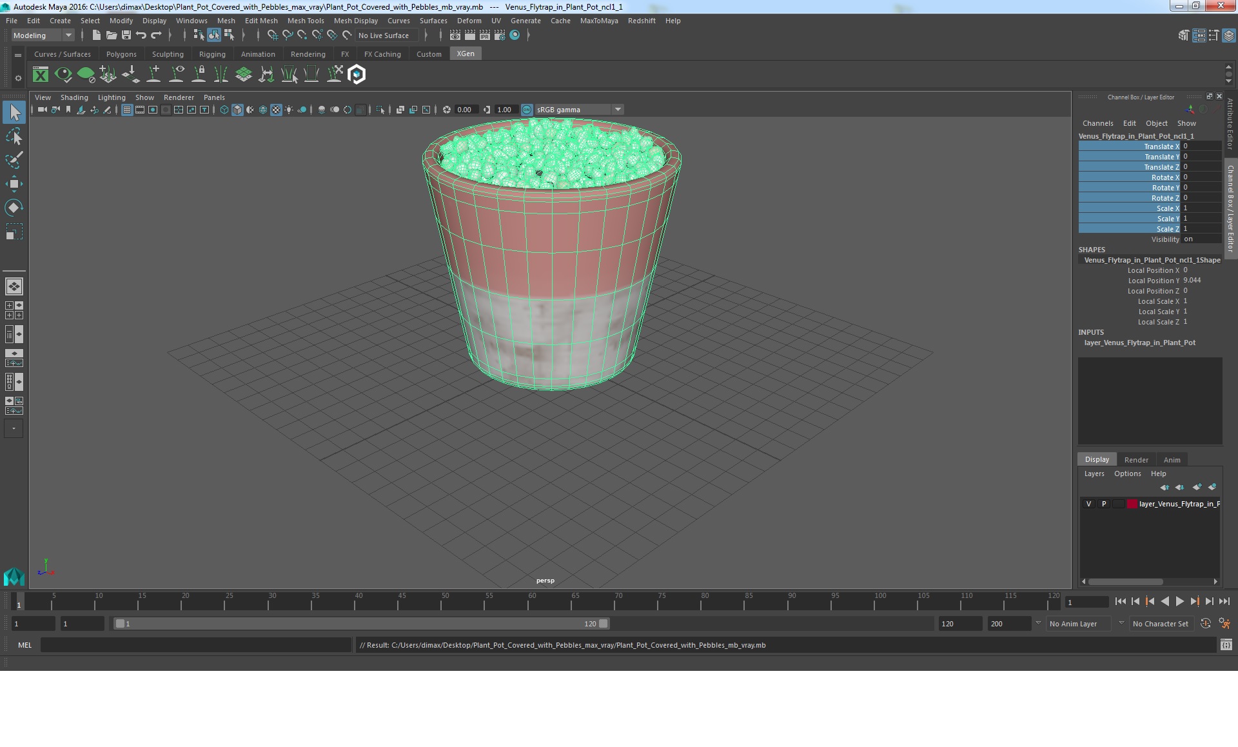This screenshot has width=1238, height=747.
Task: Click the red layer color swatch
Action: click(1132, 504)
